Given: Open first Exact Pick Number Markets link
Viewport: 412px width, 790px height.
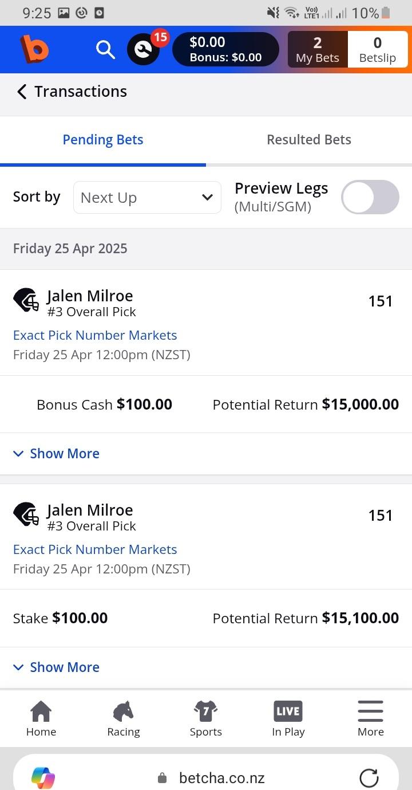Looking at the screenshot, I should click(95, 335).
